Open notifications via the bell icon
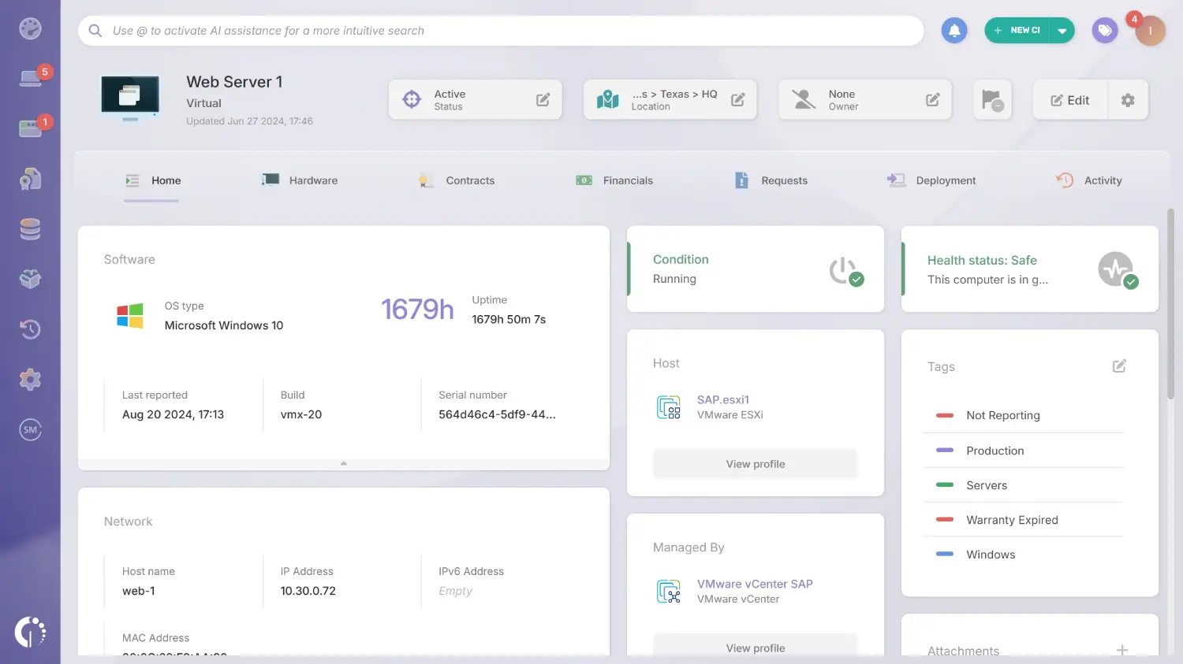 click(953, 30)
